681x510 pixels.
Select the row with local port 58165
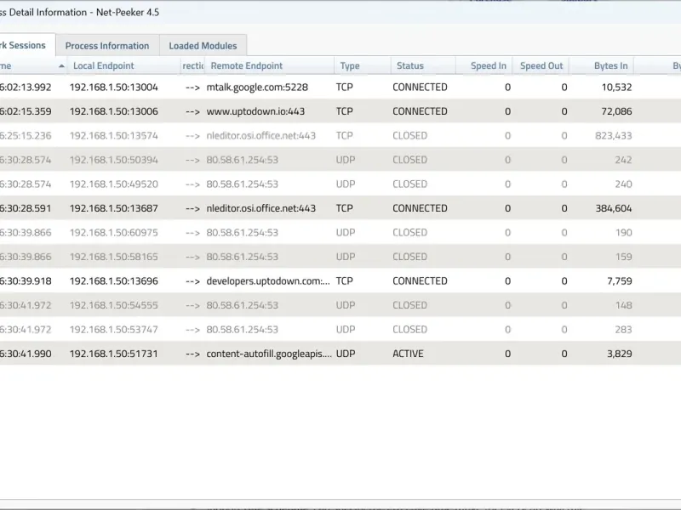click(340, 258)
